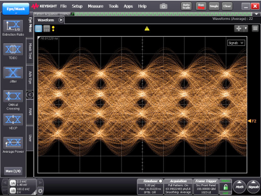This screenshot has height=196, width=261.
Task: Select the Jitter measurement icon
Action: tap(13, 73)
